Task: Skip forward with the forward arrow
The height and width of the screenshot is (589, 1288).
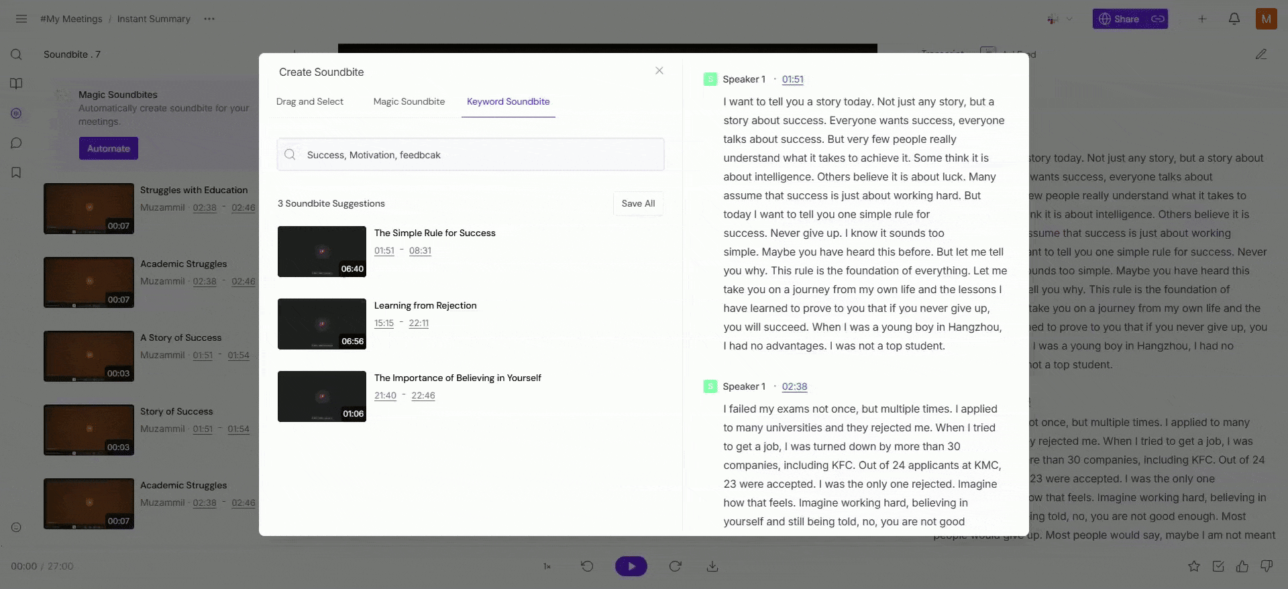Action: click(676, 566)
